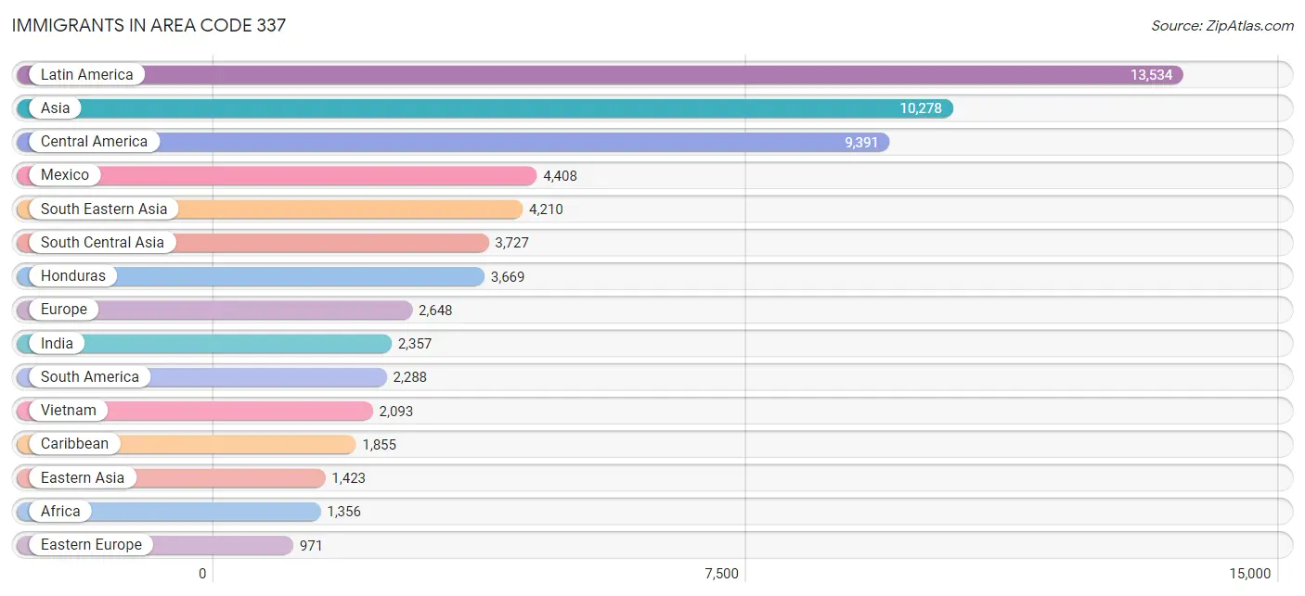This screenshot has height=596, width=1305.
Task: Click the Eastern Europe bar label
Action: pos(91,545)
